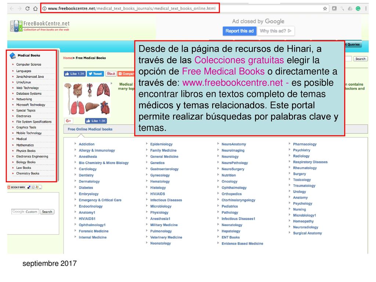Open the Pharmacology books link
The height and width of the screenshot is (282, 376).
[x=304, y=144]
